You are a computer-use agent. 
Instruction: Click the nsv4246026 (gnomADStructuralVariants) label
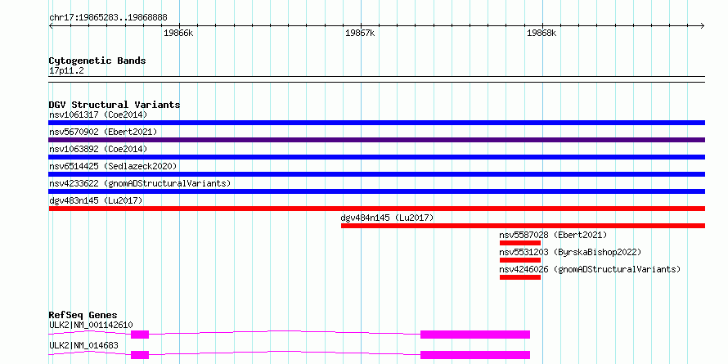(x=590, y=269)
